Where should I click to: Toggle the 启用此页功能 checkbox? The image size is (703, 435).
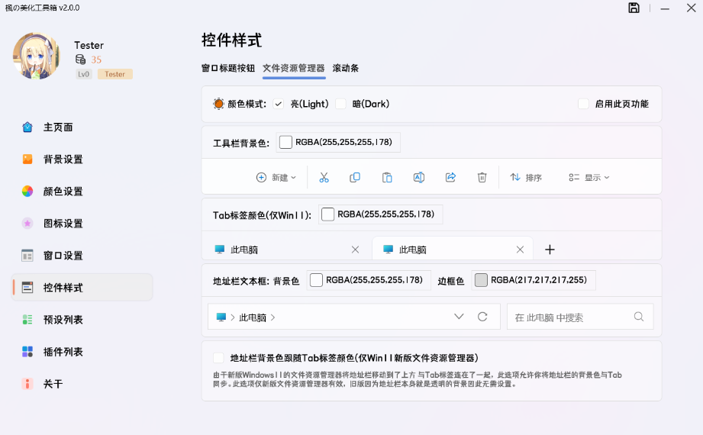coord(584,104)
